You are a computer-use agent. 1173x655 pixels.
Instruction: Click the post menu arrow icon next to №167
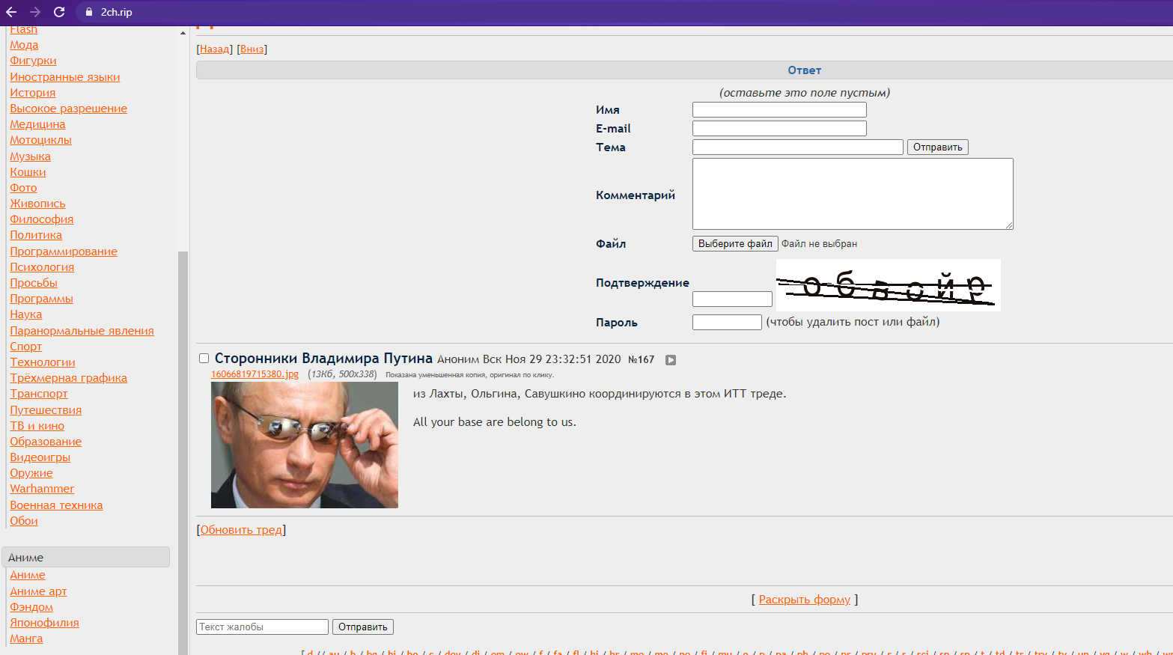point(671,360)
